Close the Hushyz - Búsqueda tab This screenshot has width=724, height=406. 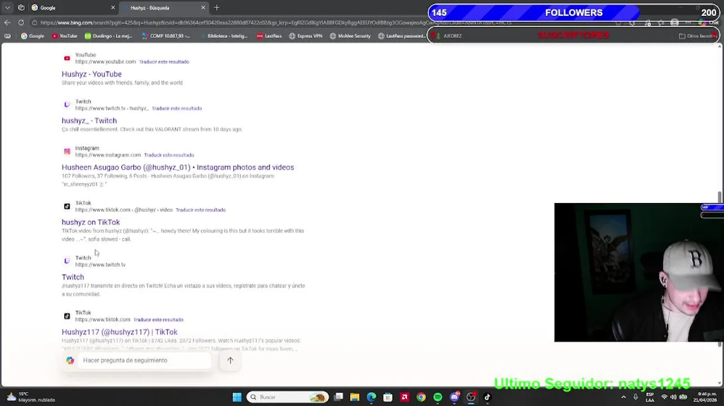pyautogui.click(x=203, y=8)
